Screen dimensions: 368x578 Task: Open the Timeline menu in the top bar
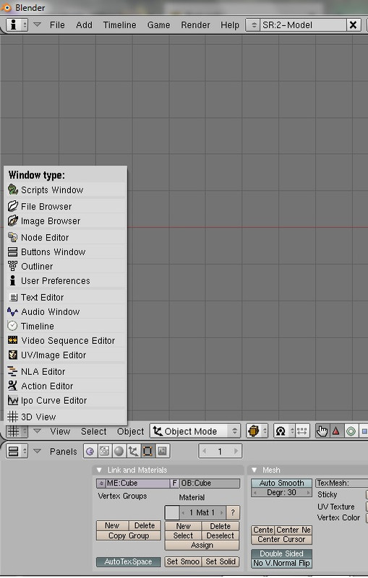[x=119, y=25]
